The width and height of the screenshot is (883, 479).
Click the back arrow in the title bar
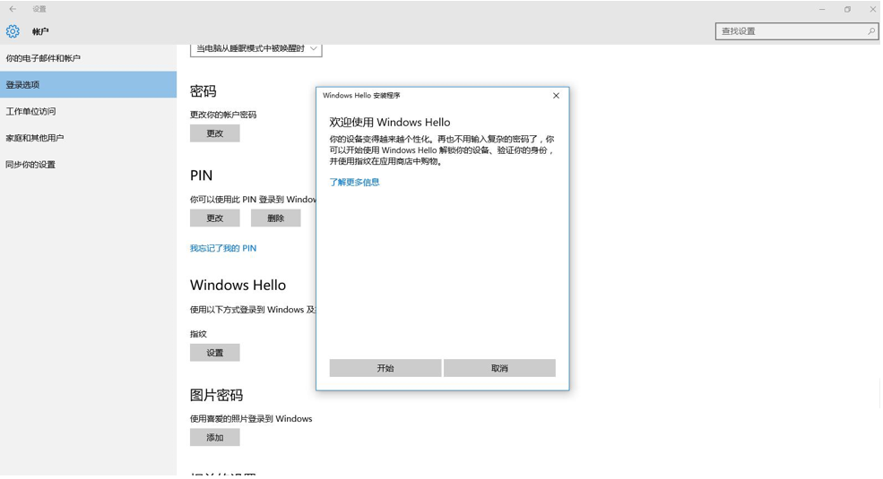point(13,9)
